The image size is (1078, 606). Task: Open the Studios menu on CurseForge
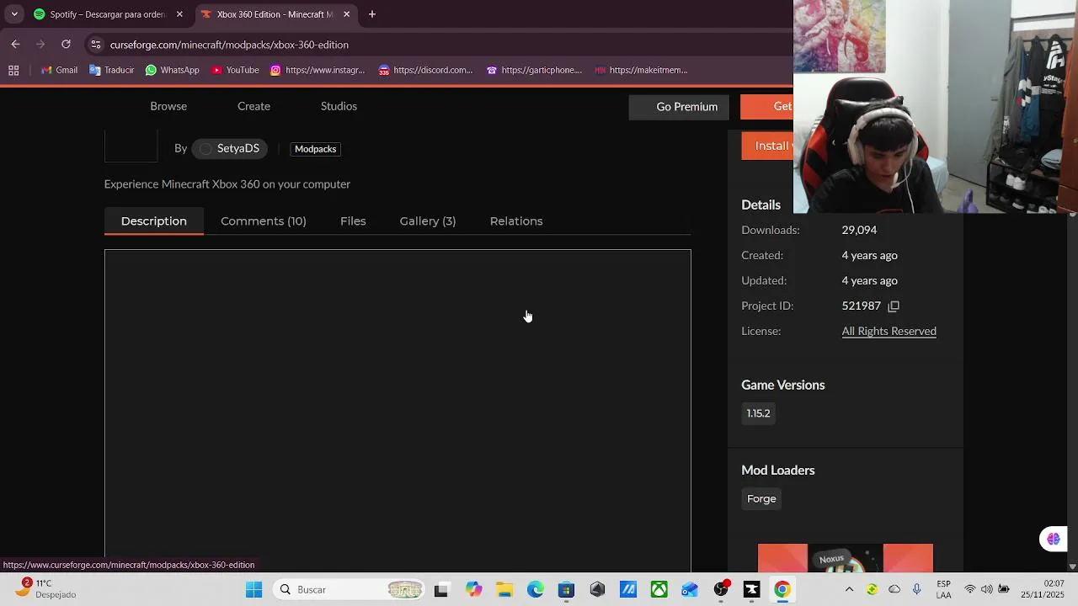pos(339,106)
